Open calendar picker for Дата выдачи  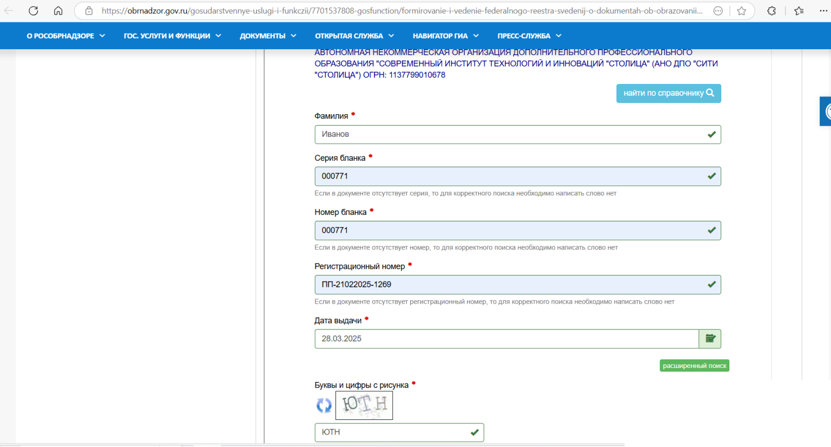(710, 339)
